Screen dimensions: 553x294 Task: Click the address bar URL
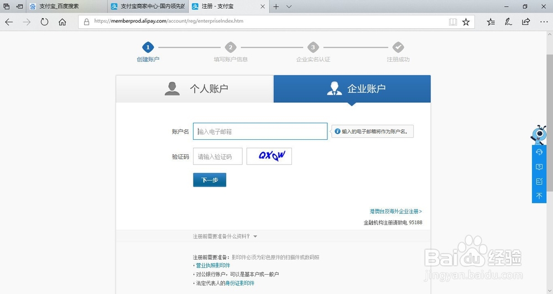tap(169, 21)
